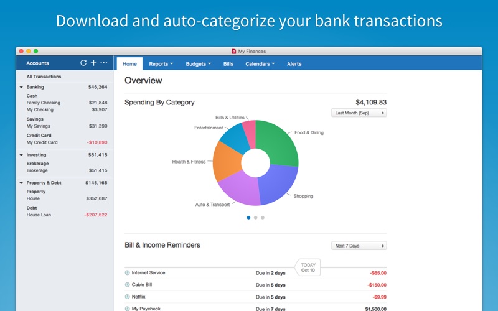Click the TODAY Oct 10 timeline marker
The height and width of the screenshot is (311, 498).
point(309,266)
